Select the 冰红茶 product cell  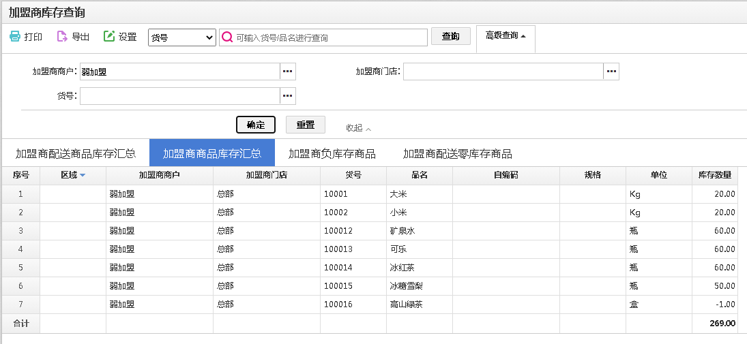(420, 268)
